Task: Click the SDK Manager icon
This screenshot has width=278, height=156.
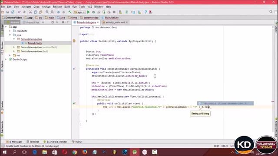Action: (x=139, y=12)
